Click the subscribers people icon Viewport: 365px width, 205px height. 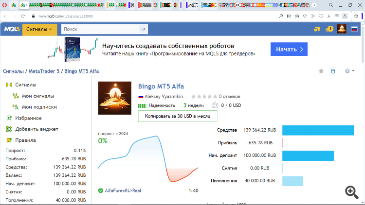tap(215, 105)
